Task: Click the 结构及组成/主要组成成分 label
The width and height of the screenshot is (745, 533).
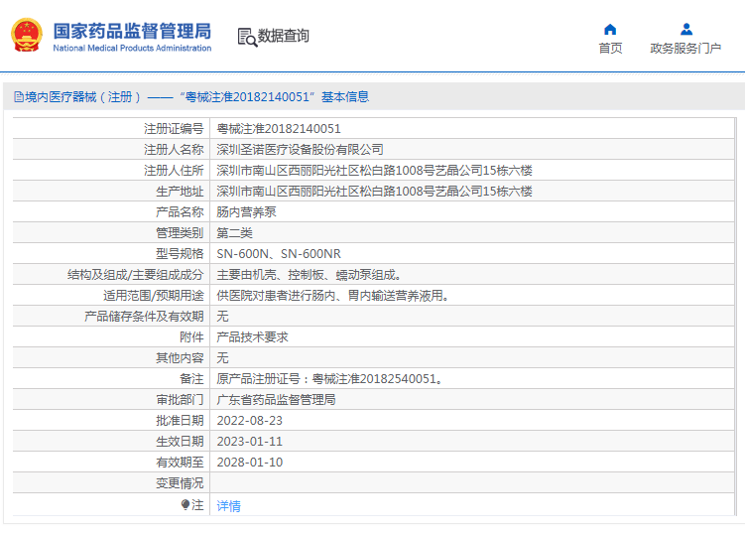Action: (136, 275)
